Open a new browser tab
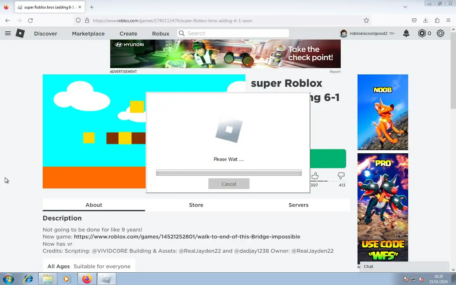The image size is (456, 285). coord(92,7)
